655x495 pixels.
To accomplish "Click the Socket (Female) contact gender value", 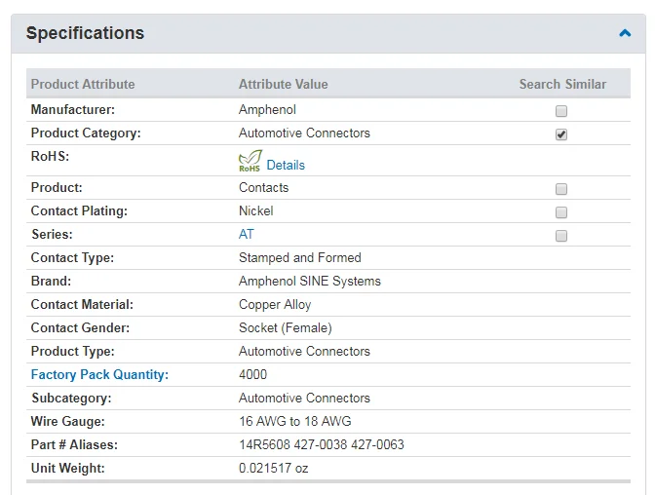I will tap(286, 328).
